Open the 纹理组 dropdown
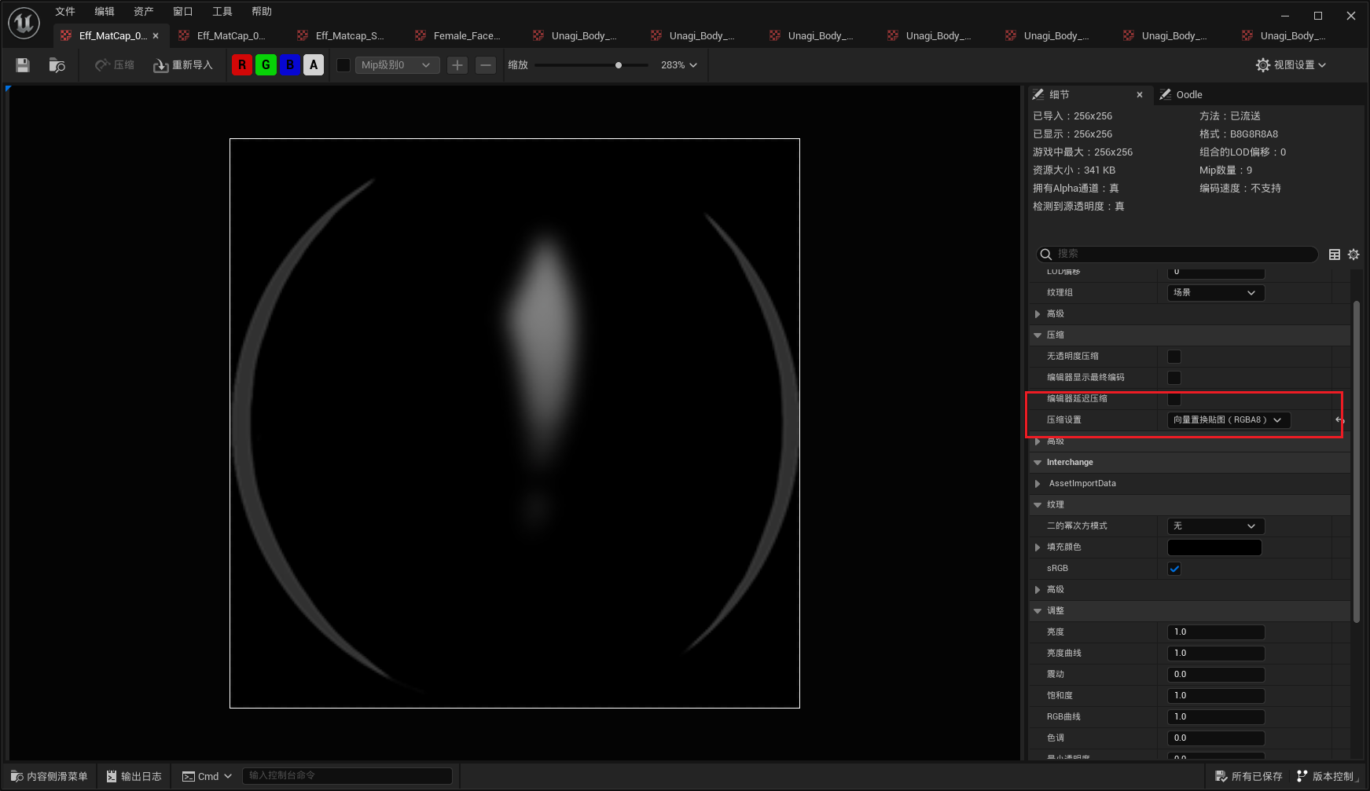The width and height of the screenshot is (1370, 791). [1214, 293]
